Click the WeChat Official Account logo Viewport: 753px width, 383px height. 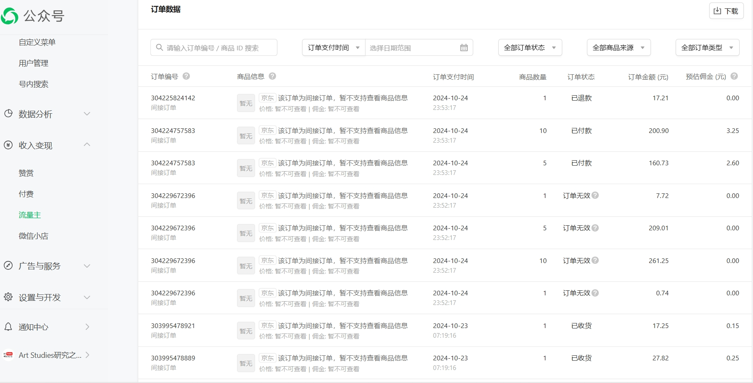click(x=10, y=16)
